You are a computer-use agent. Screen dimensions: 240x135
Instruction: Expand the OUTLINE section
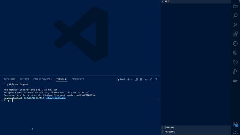coord(196,127)
